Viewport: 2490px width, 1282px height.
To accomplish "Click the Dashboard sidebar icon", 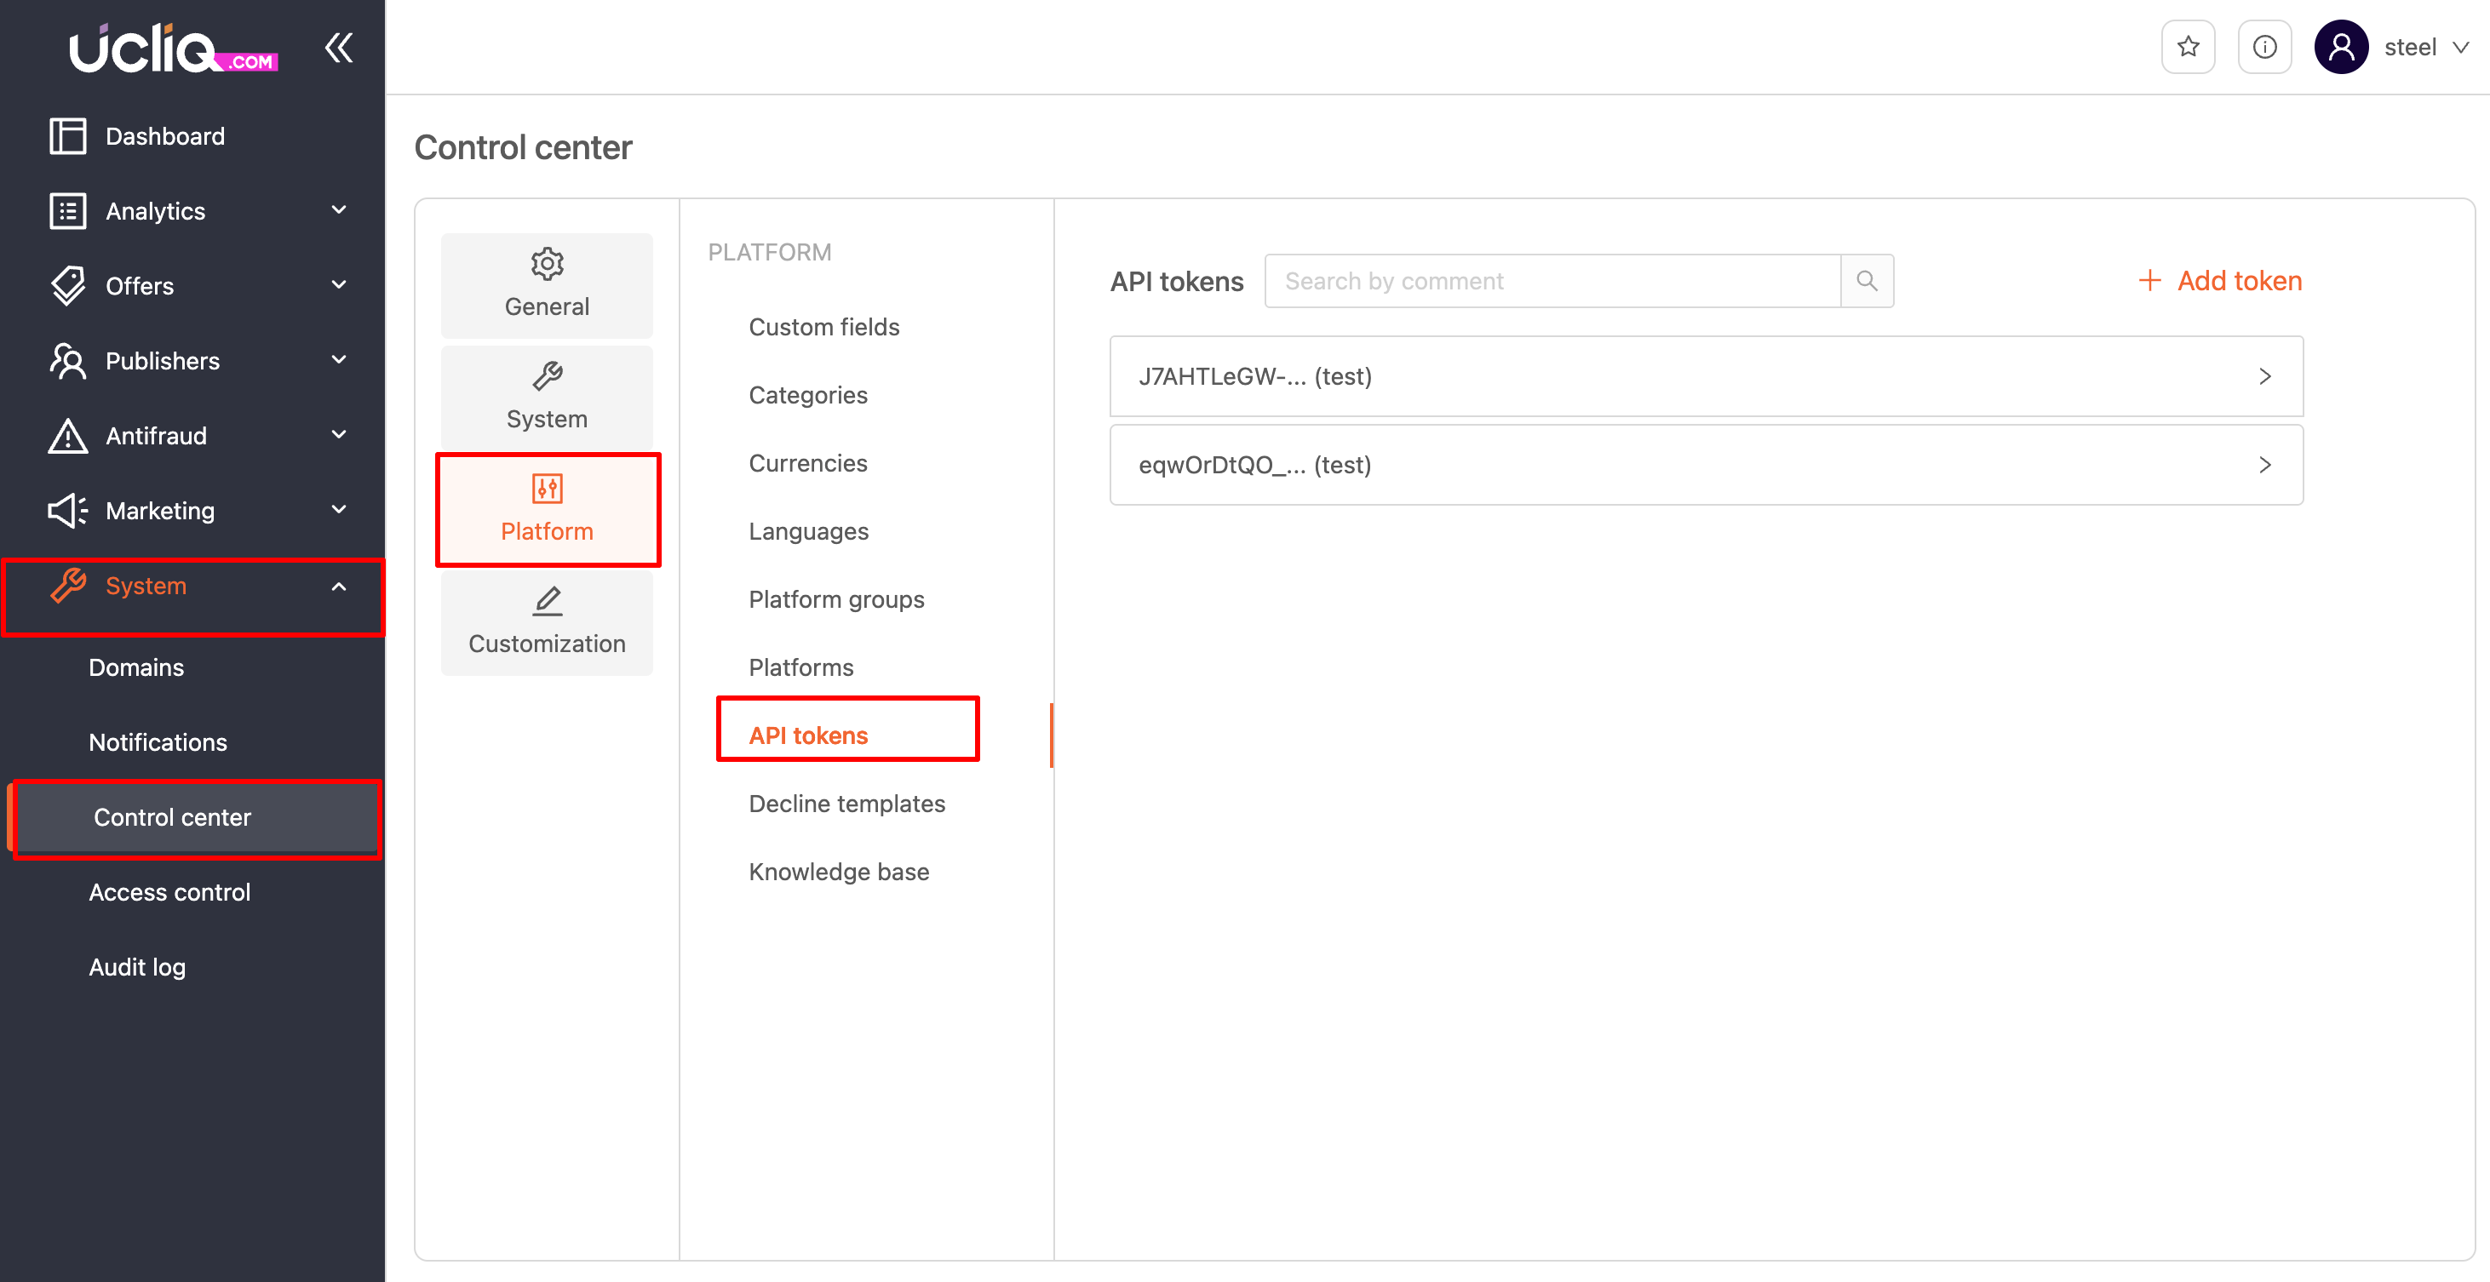I will click(x=67, y=136).
